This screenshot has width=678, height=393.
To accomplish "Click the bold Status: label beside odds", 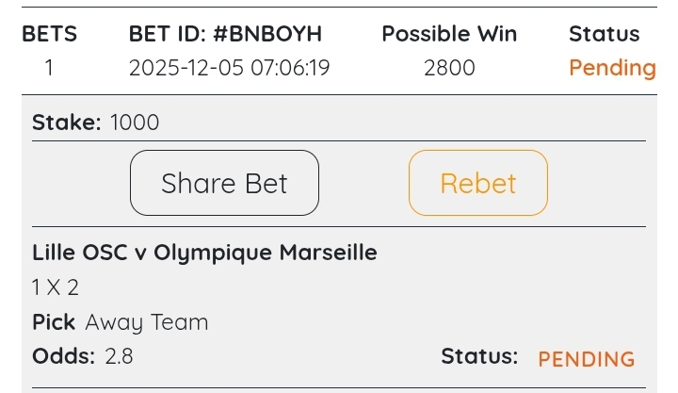I will pyautogui.click(x=479, y=356).
